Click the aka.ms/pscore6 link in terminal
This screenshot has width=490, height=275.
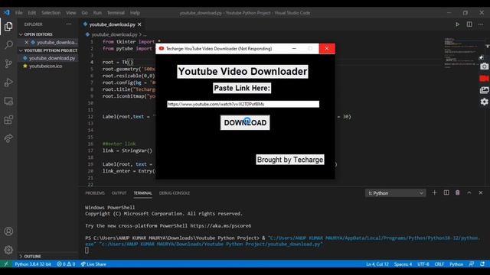tap(220, 226)
